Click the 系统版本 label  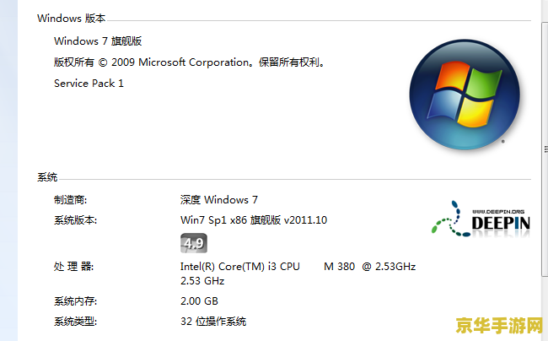[x=76, y=220]
